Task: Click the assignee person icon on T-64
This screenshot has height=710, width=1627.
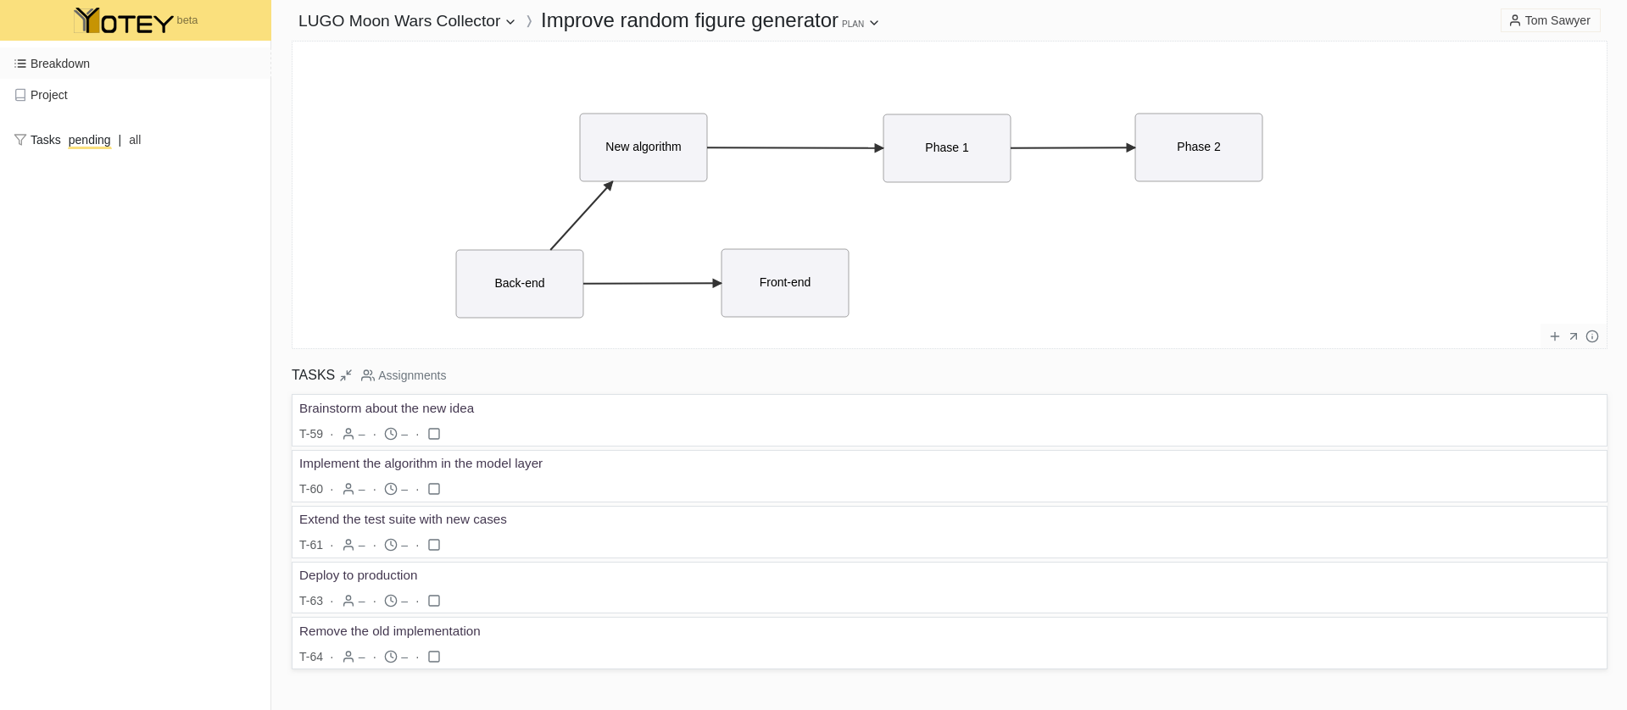Action: coord(348,657)
